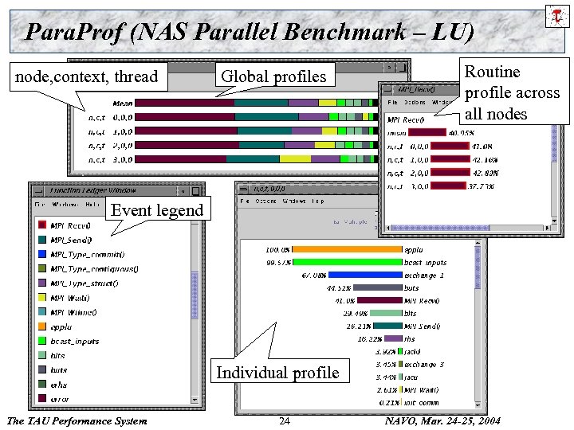This screenshot has height=430, width=574.
Task: Open window menu button of Function Ledger Window
Action: tap(38, 190)
